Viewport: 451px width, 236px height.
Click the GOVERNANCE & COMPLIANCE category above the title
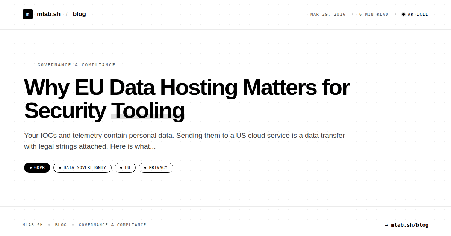point(76,65)
